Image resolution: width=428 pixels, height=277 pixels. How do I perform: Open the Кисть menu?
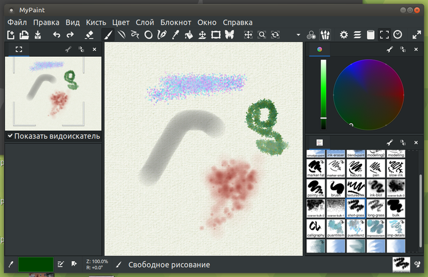point(96,23)
